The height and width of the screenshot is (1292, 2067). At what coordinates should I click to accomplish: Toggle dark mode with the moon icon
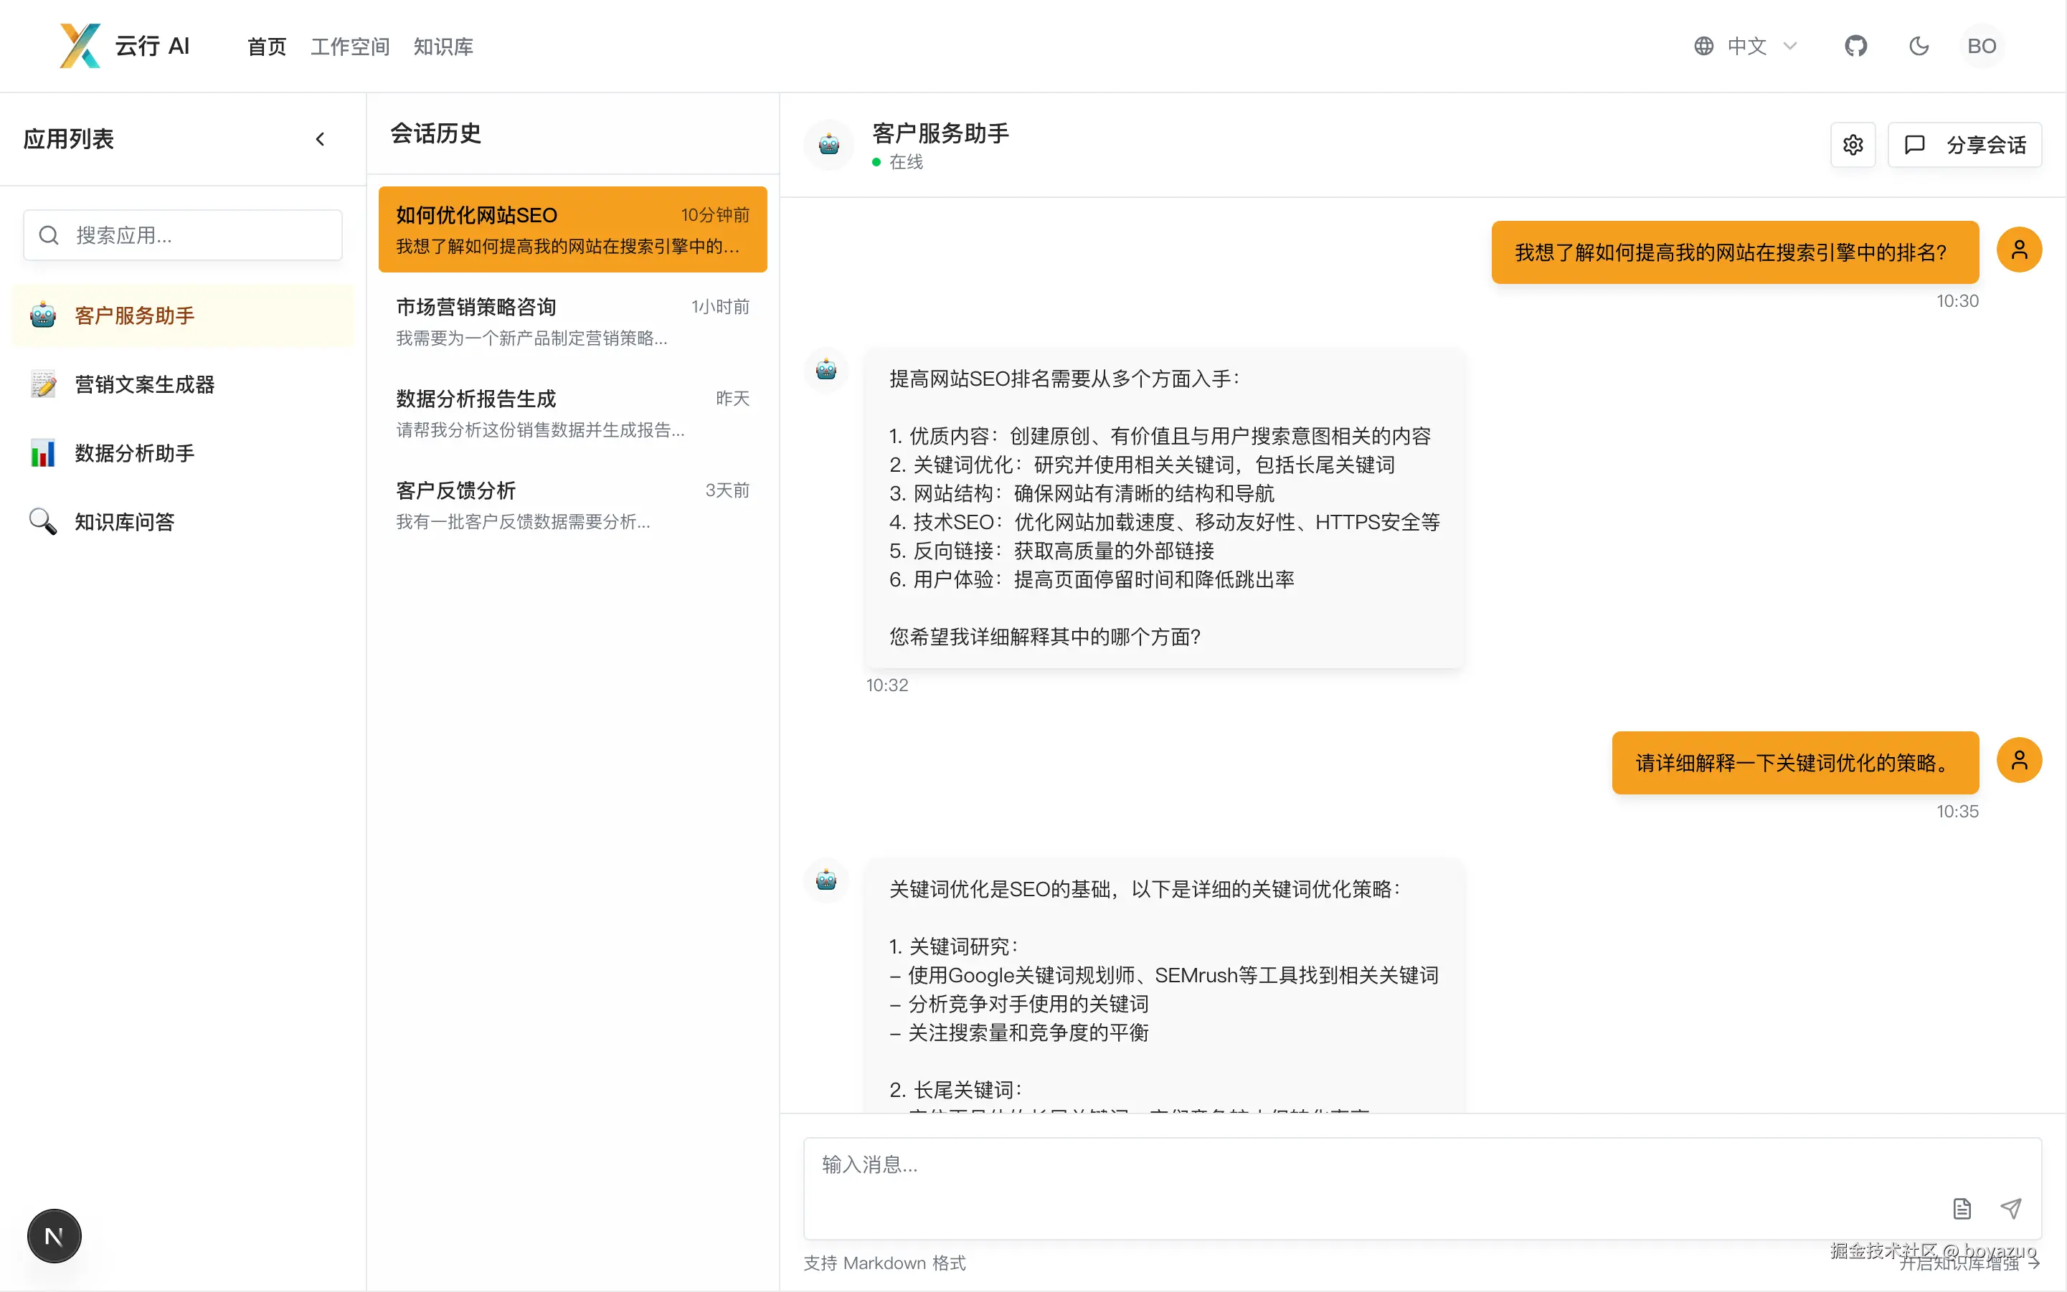[x=1919, y=46]
